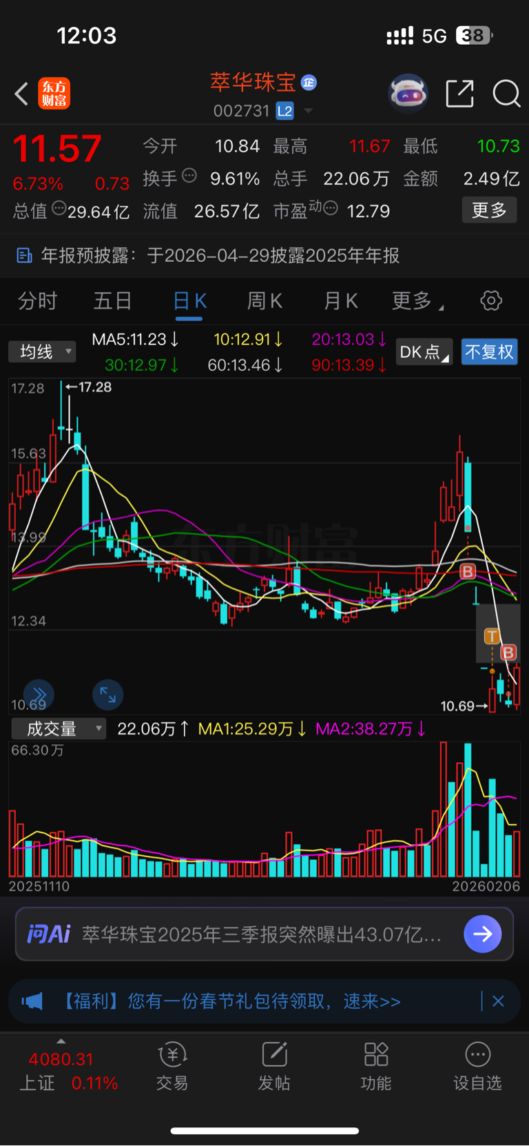
Task: Close the welfare banner with X
Action: tap(498, 1001)
